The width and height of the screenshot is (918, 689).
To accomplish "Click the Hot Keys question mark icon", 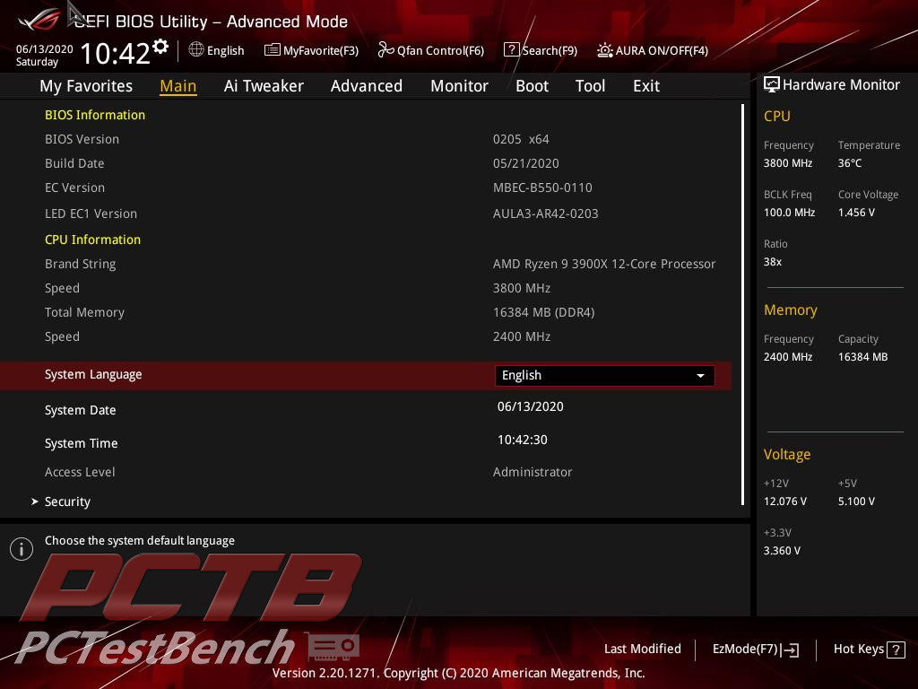I will pos(896,650).
